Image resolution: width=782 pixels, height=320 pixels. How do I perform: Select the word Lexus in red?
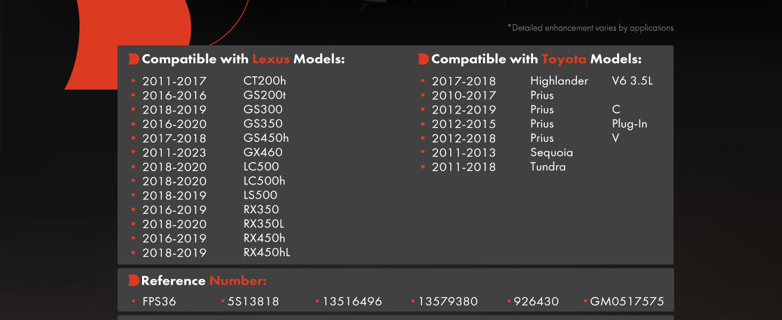(271, 59)
